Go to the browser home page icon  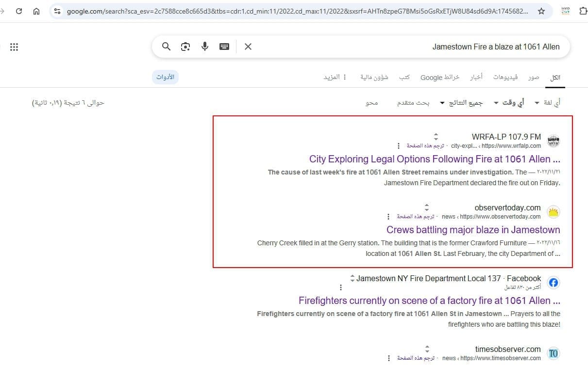coord(36,11)
